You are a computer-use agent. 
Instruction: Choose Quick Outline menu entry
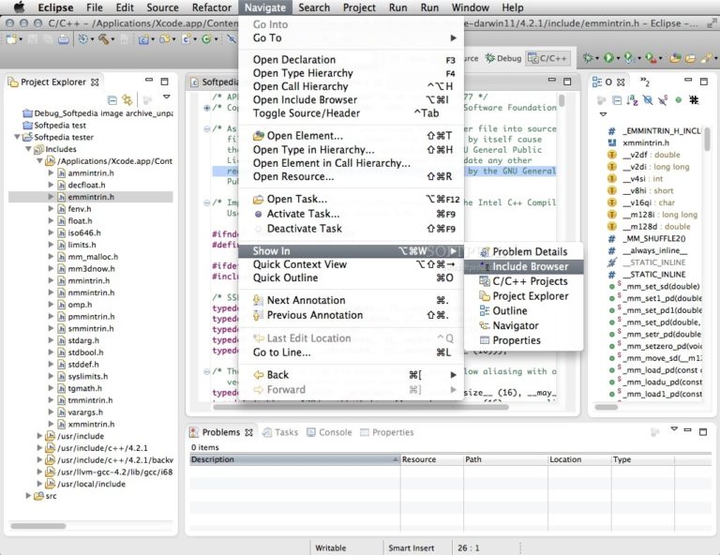click(352, 277)
